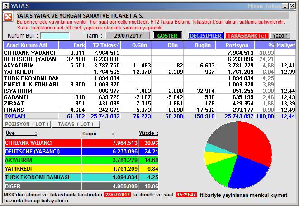Click total Pozisyon value 25.743.892
This screenshot has width=299, height=206.
(x=239, y=116)
